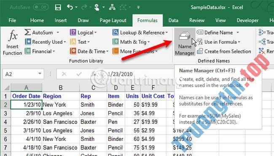Open the Financial functions menu

pos(40,51)
